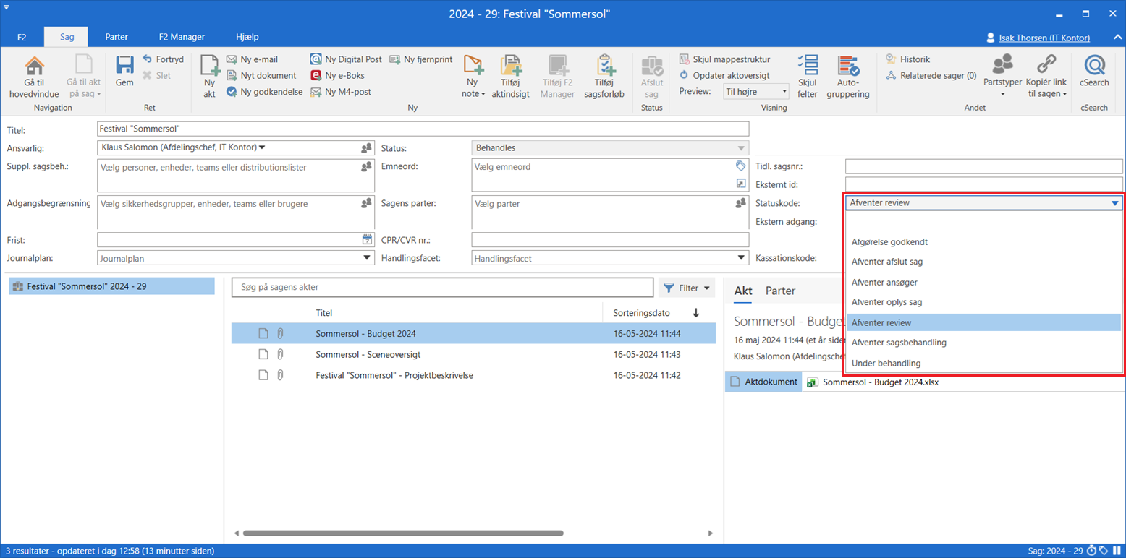Expand Handlingsfacet dropdown
The width and height of the screenshot is (1126, 558).
tap(742, 258)
